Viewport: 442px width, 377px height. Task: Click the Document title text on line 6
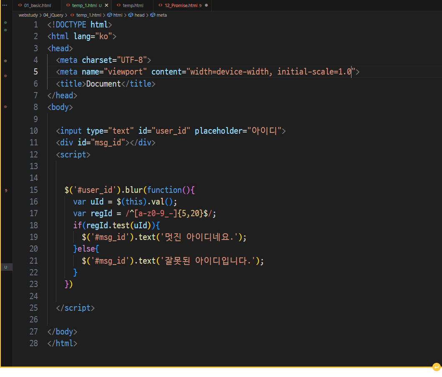point(103,84)
